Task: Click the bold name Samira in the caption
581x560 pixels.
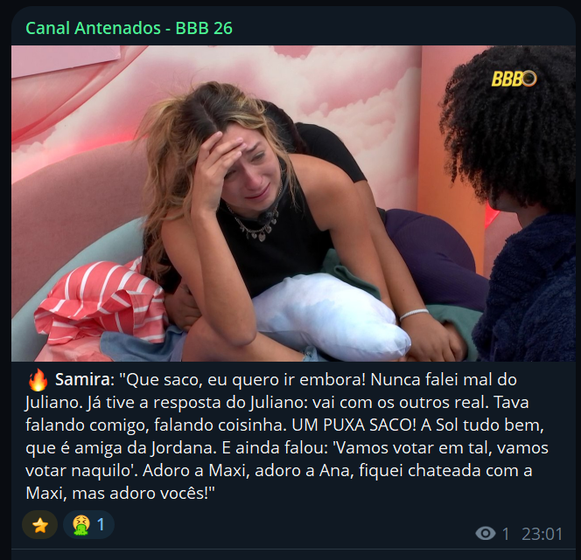Action: [x=82, y=380]
